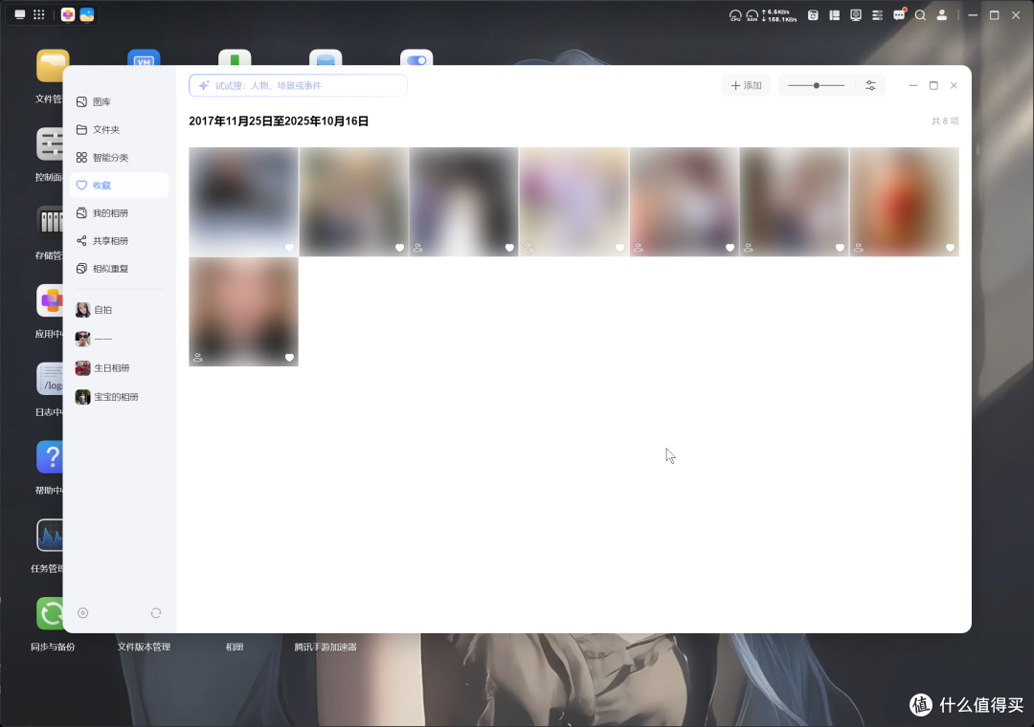Toggle heart on the sixth photo

tap(841, 247)
